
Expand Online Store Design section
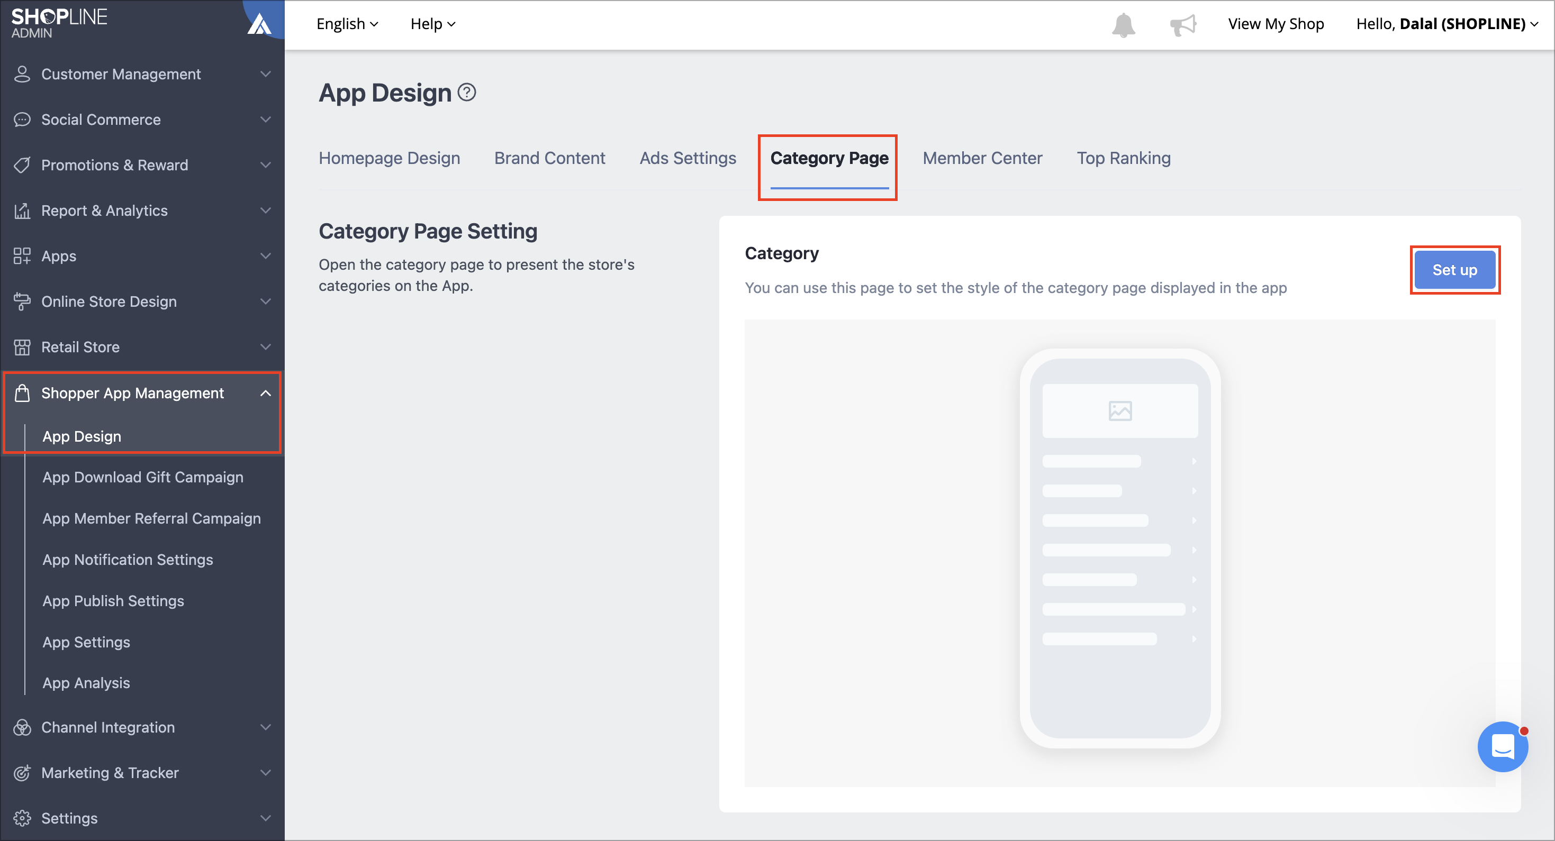tap(266, 301)
